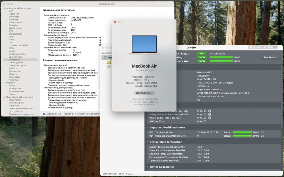
Task: Select NVMExpress in the hardware list
Action: [16, 28]
